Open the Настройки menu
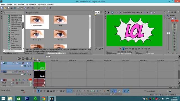The height and width of the screenshot is (101, 180). (x=42, y=4)
